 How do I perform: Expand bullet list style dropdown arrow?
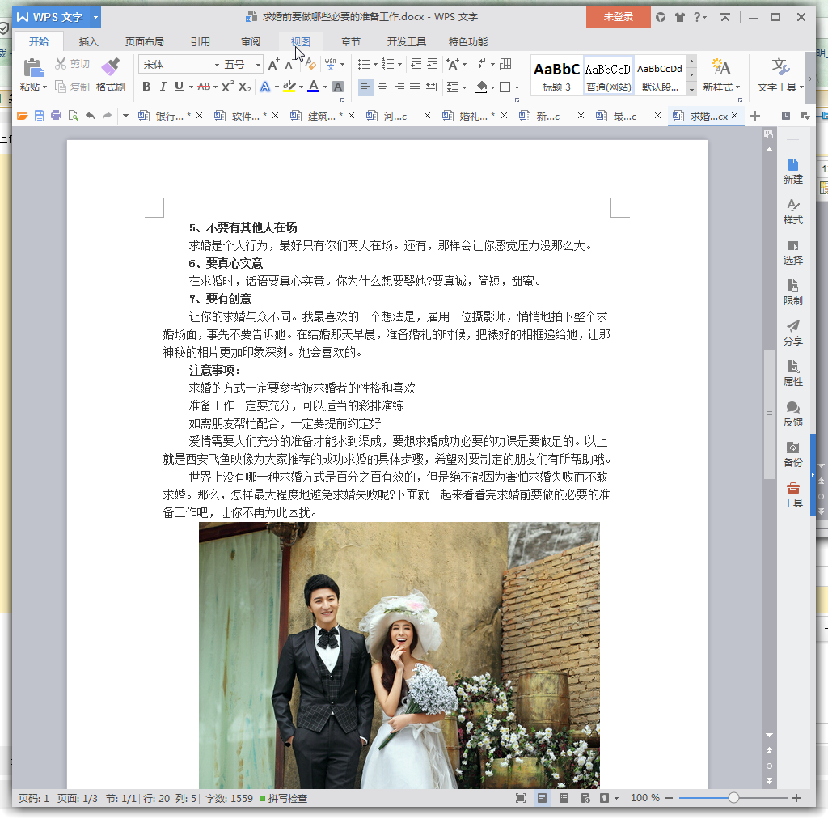pyautogui.click(x=375, y=65)
